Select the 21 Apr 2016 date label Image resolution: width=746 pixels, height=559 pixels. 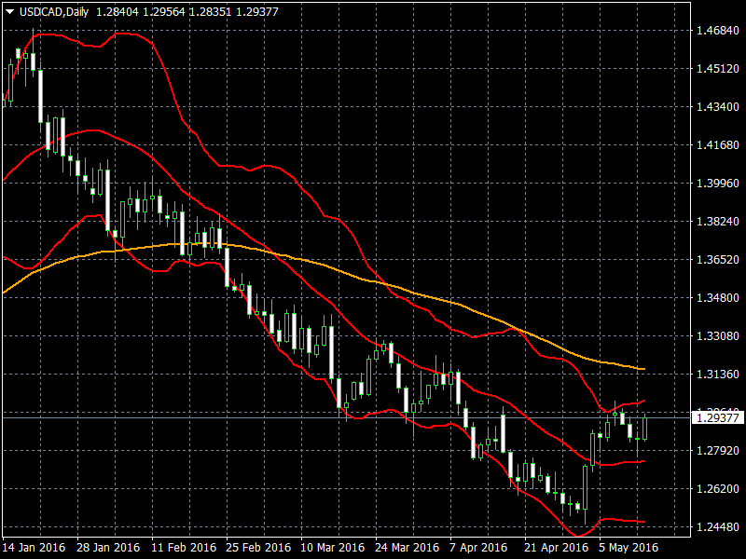click(556, 548)
